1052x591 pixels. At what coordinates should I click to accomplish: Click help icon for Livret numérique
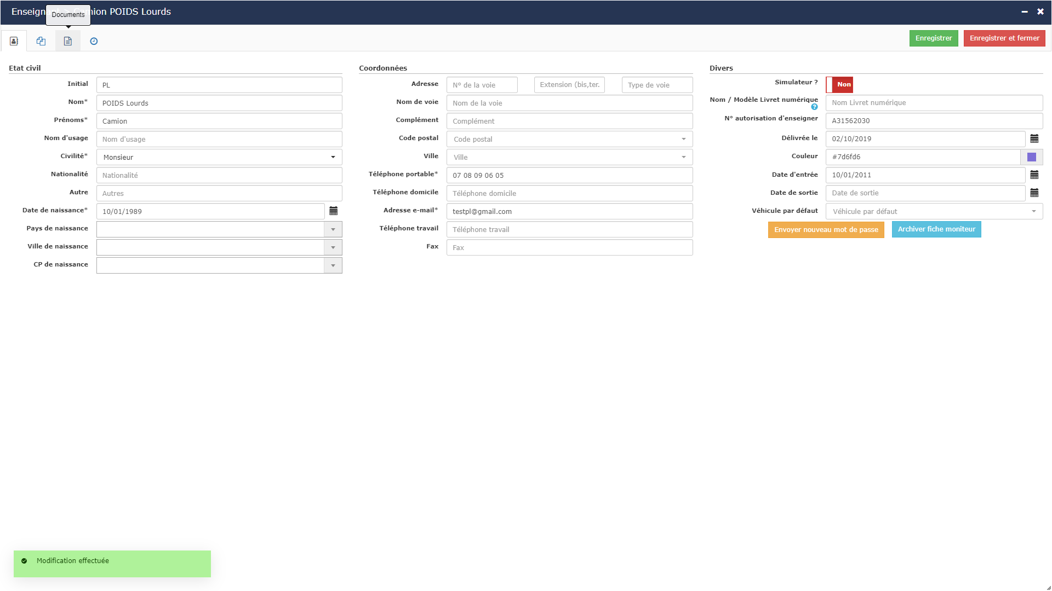(814, 107)
